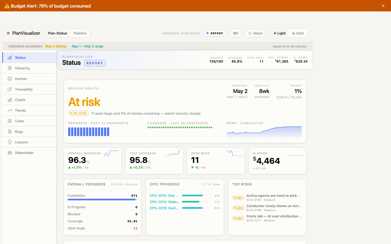Select the Plan-Status tab
This screenshot has height=244, width=391.
click(58, 33)
